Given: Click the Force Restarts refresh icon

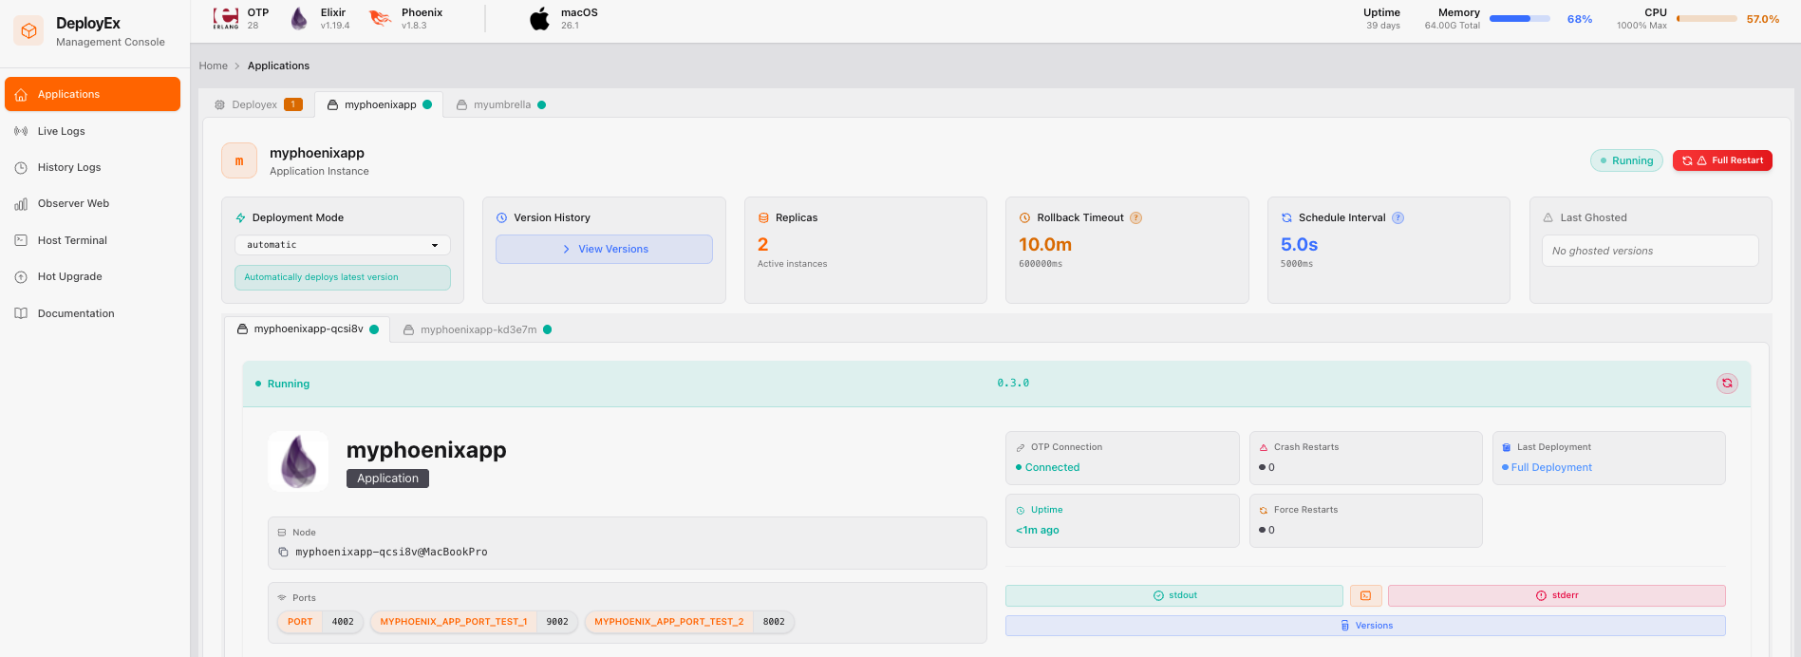Looking at the screenshot, I should pos(1264,510).
